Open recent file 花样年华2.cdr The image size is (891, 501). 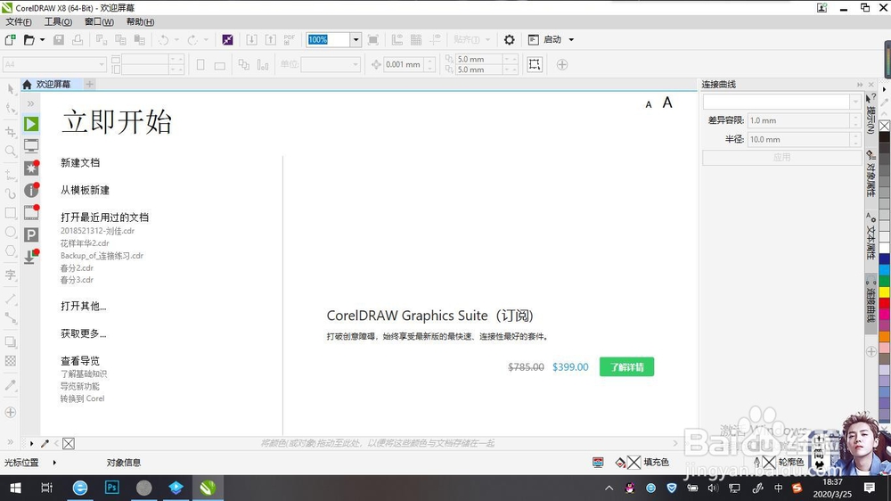coord(85,243)
